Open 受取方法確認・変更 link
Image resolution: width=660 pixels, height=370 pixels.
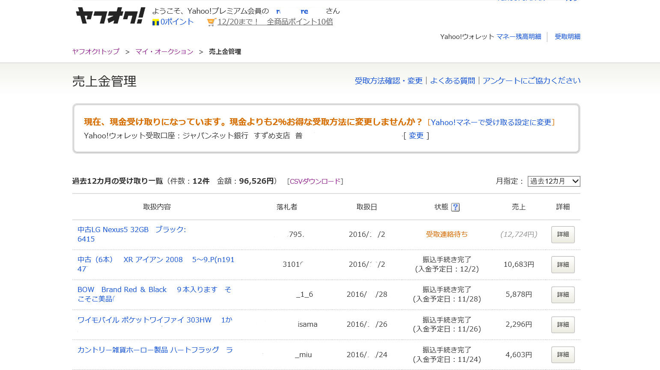pyautogui.click(x=389, y=81)
